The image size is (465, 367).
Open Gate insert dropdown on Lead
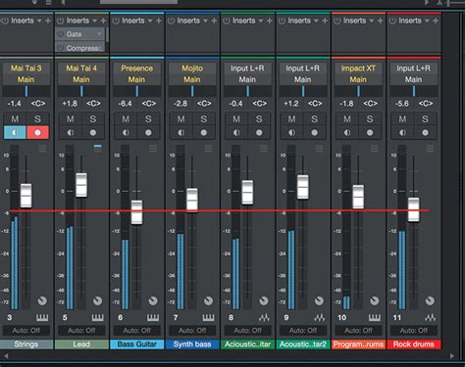[x=99, y=34]
